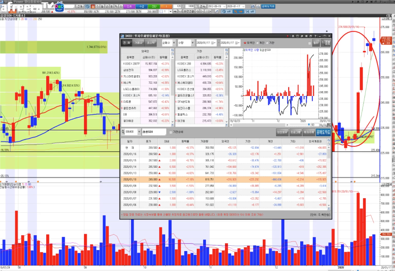Click the 연속 button in chart toolbar
Viewport: 395px width, 271px height.
coord(203,6)
